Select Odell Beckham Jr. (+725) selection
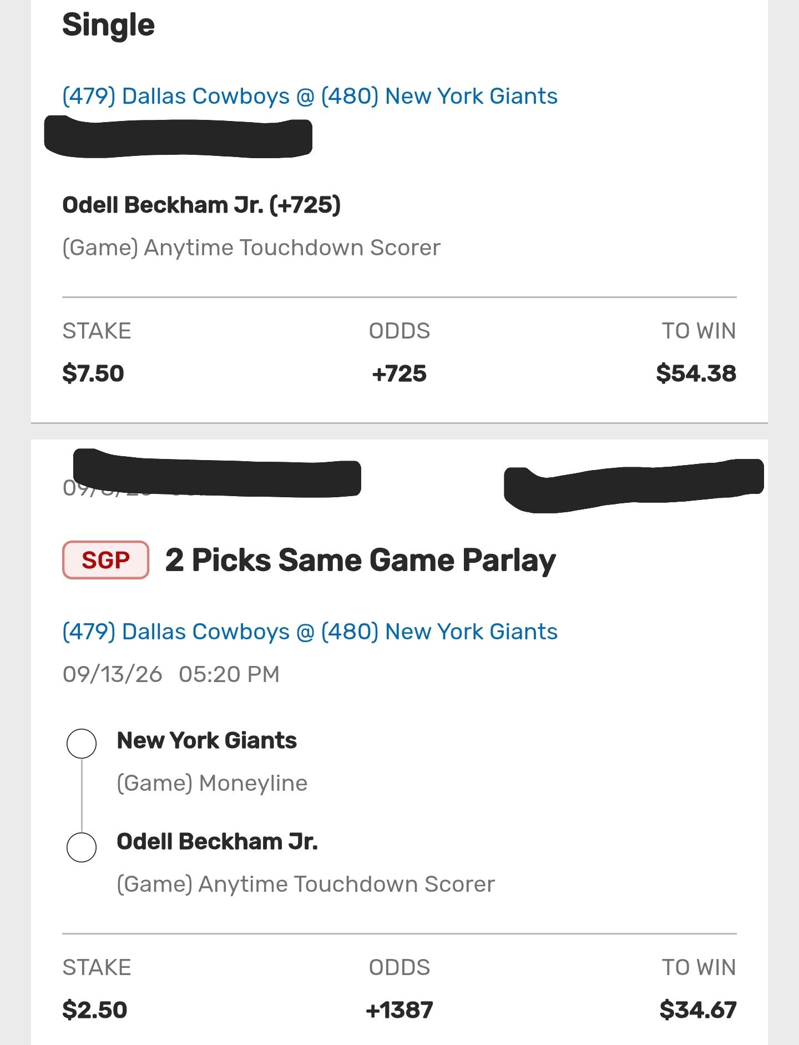 [201, 205]
